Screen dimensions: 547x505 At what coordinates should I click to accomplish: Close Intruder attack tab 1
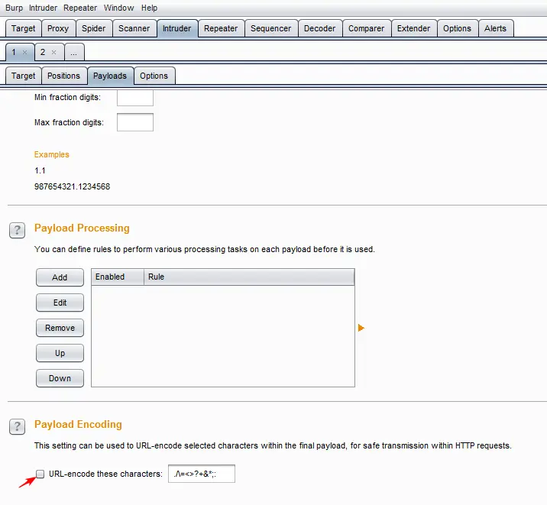pos(24,52)
